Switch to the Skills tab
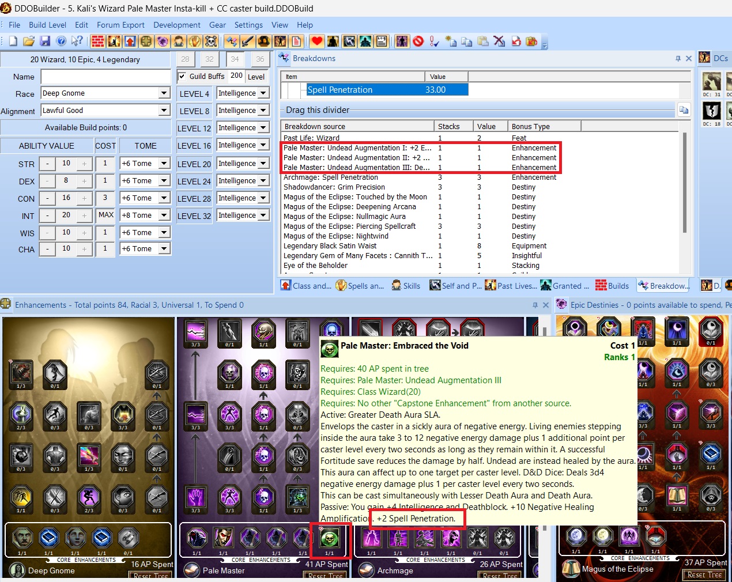The image size is (732, 582). pos(406,286)
